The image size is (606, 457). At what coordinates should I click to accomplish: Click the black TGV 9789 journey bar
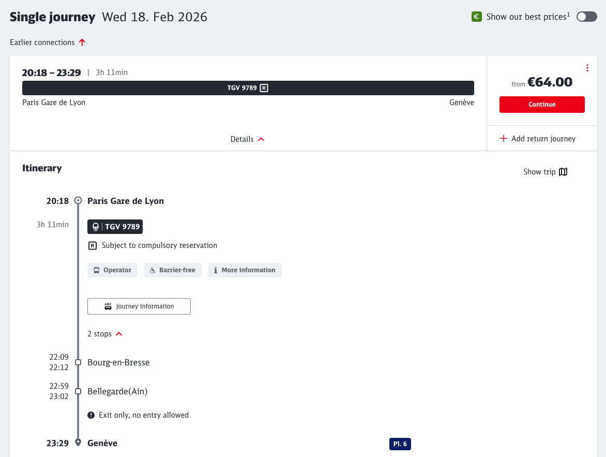click(248, 88)
